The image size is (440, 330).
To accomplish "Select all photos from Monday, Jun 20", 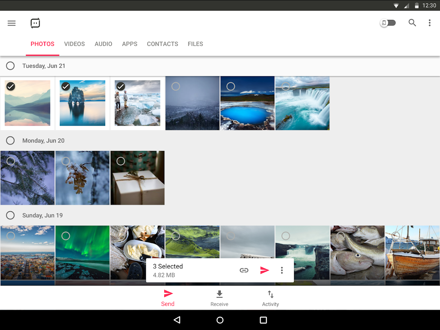I will [x=10, y=140].
